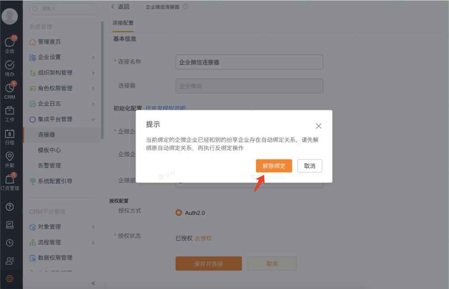The height and width of the screenshot is (289, 449).
Task: Open the orange settings gear icon
Action: click(x=9, y=278)
